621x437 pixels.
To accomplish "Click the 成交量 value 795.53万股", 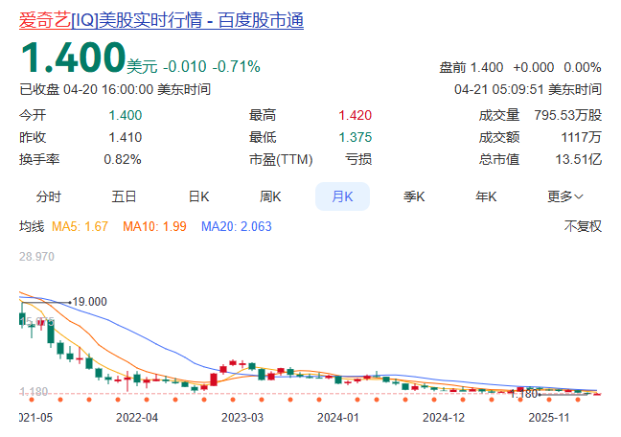I will coord(568,115).
